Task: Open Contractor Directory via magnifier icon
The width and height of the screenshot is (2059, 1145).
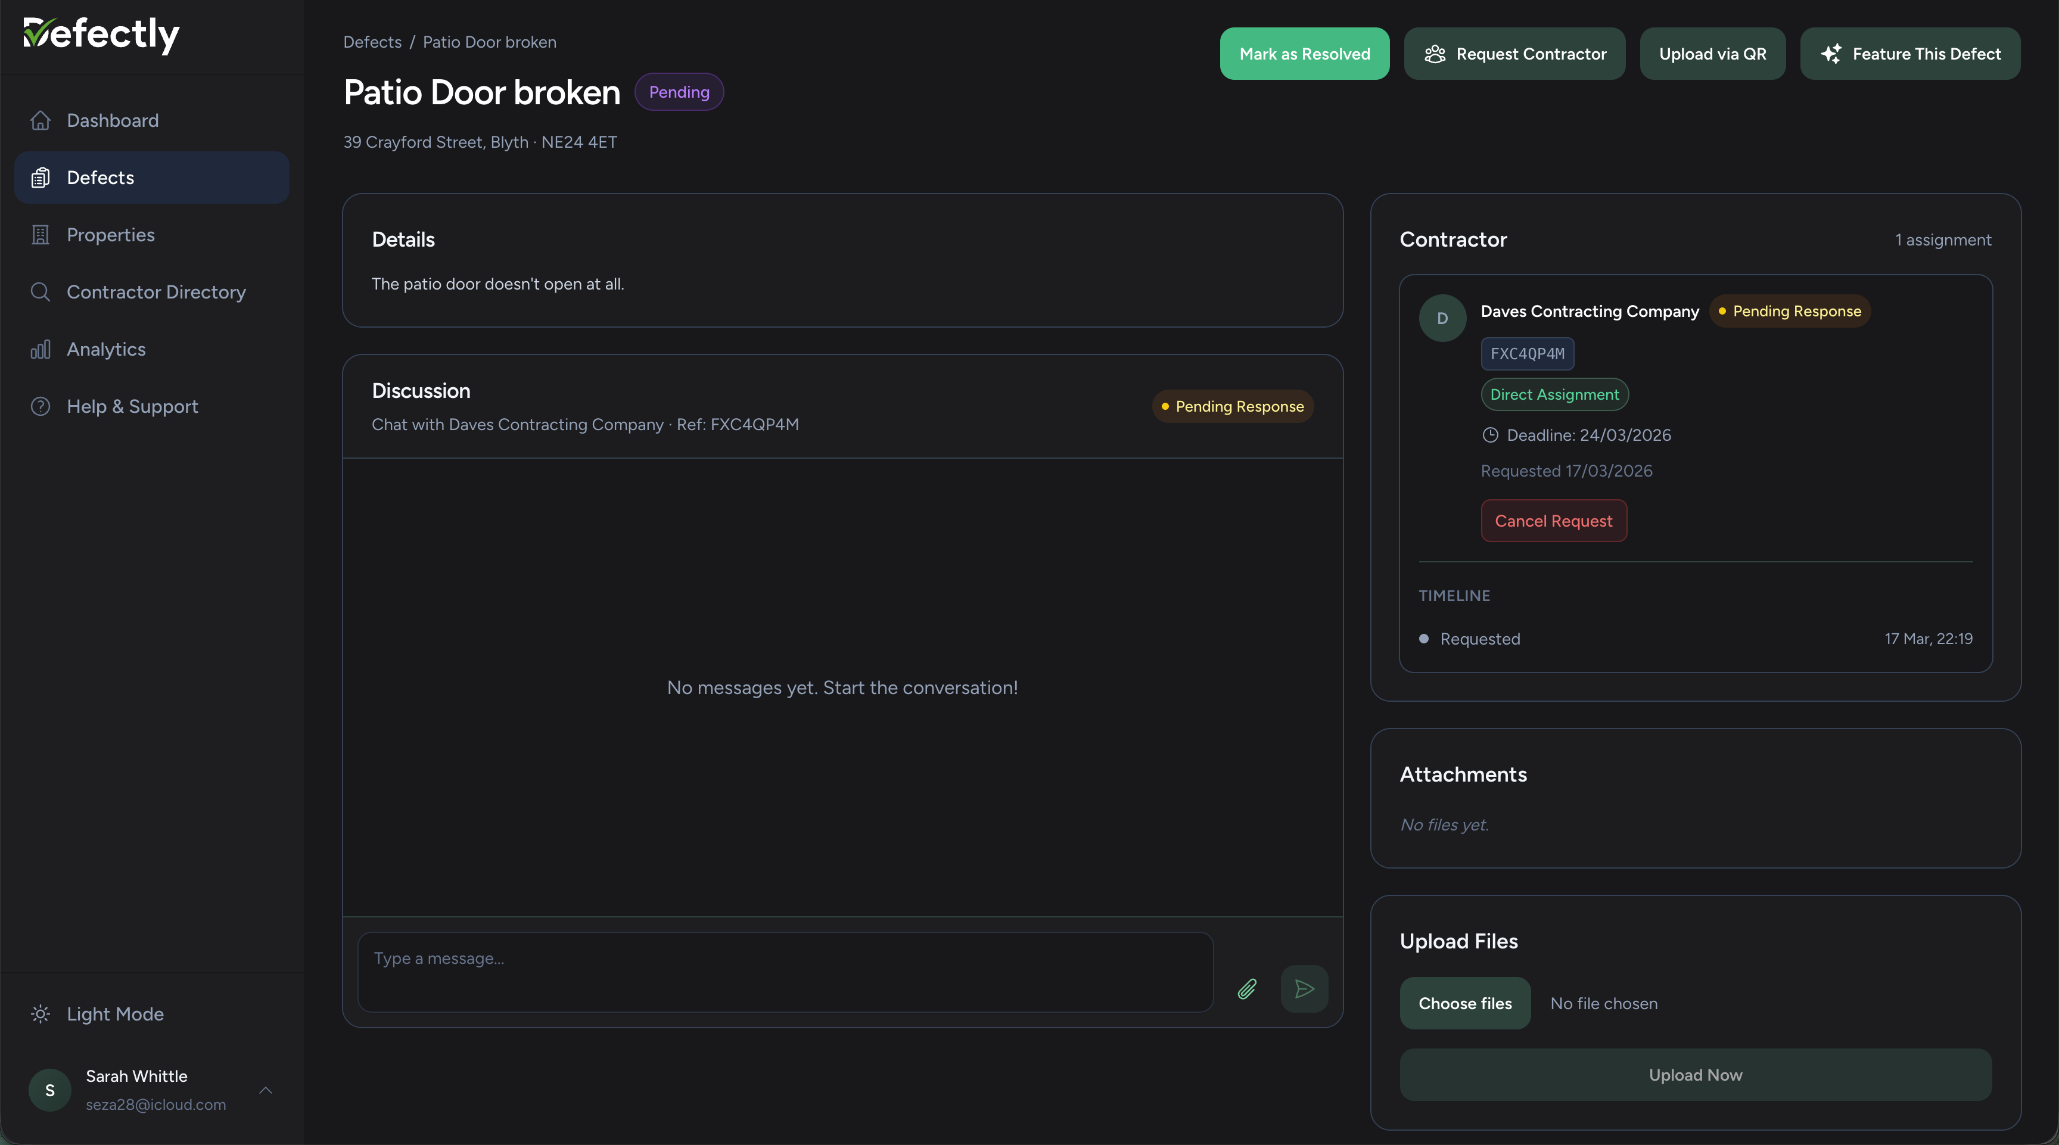Action: pos(41,292)
